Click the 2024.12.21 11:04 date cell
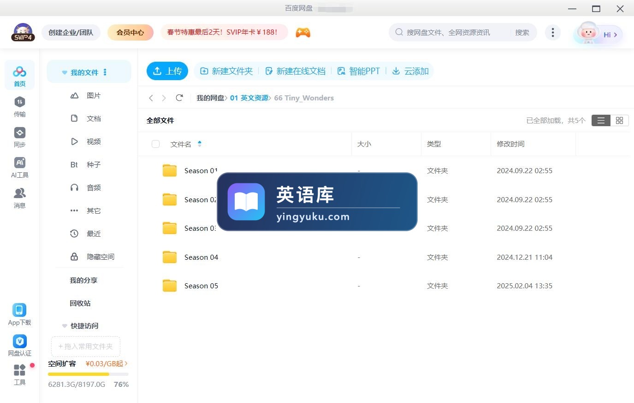The width and height of the screenshot is (634, 403). click(524, 257)
